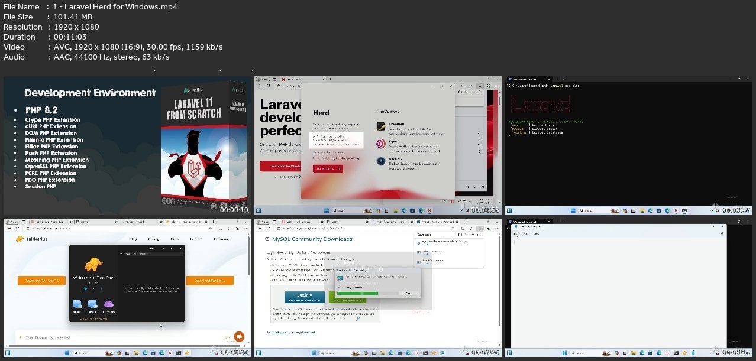The image size is (756, 361).
Task: Open Pricing in the TablePlus site navigation
Action: point(153,239)
